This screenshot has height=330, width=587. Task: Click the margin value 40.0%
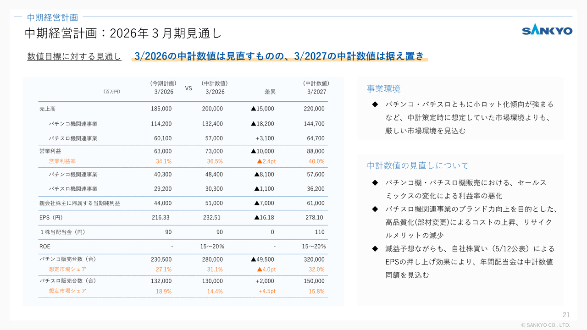pos(316,161)
